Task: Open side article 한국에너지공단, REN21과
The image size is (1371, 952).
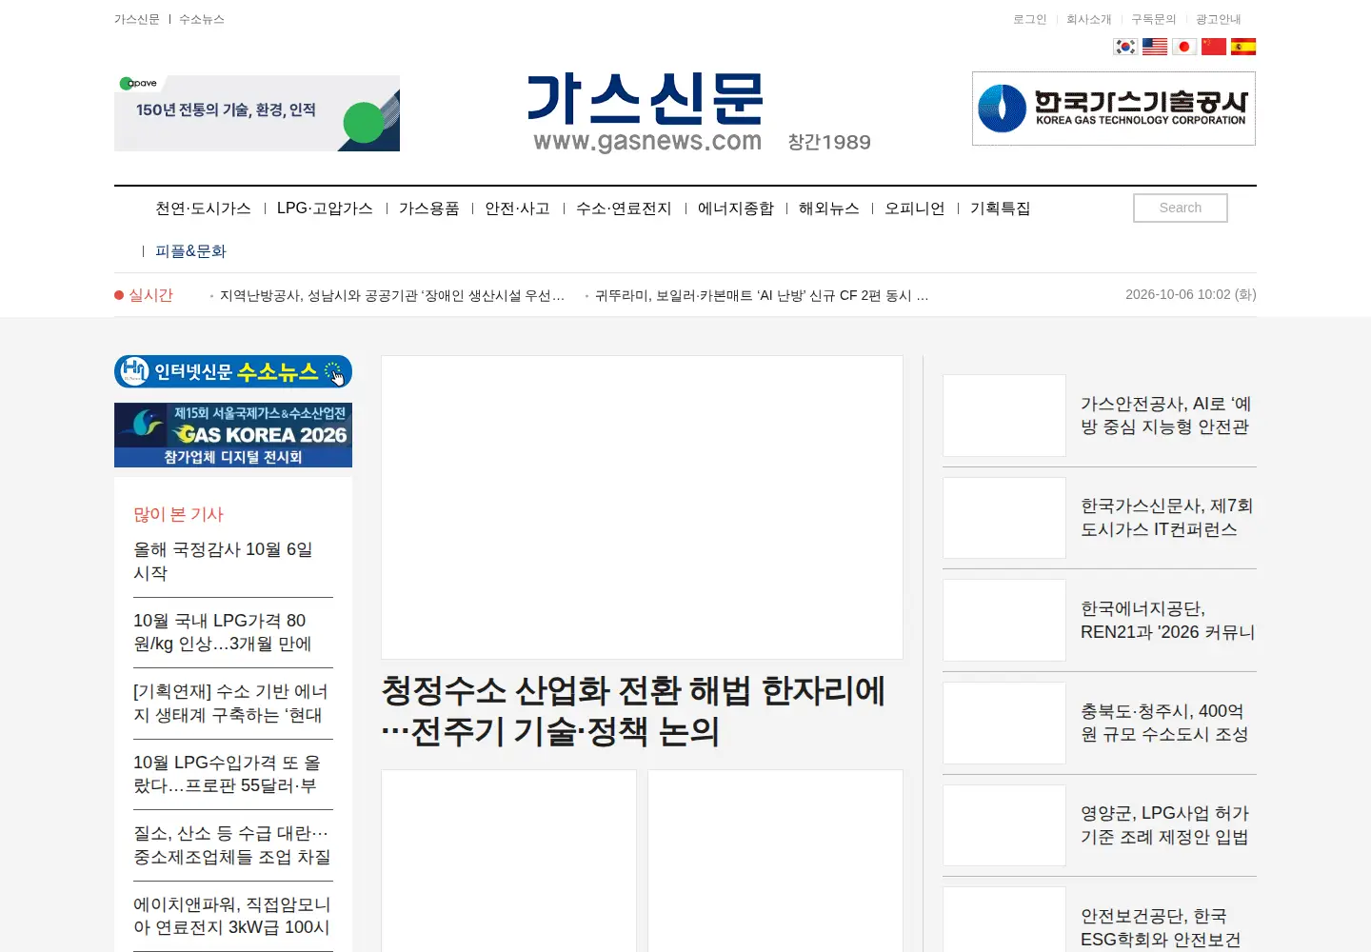Action: point(1168,621)
